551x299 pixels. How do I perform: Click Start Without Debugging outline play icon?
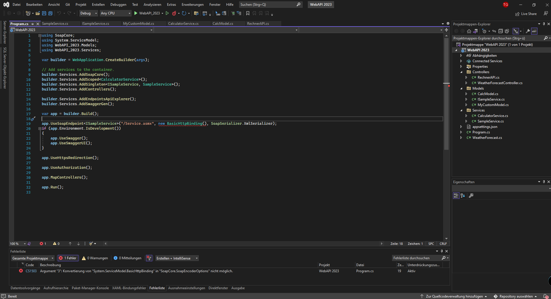click(167, 13)
